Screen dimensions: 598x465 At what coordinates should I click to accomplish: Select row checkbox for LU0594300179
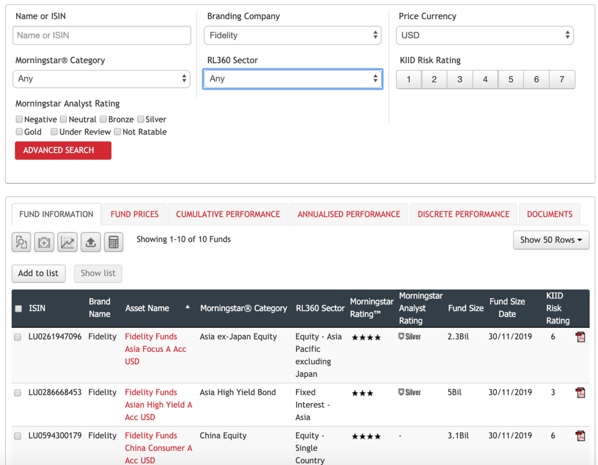tap(18, 436)
